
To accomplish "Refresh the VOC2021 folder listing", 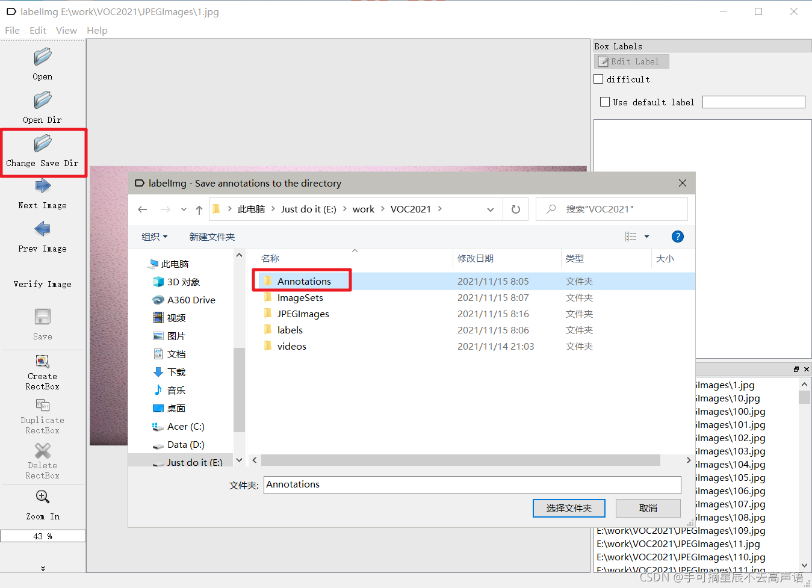I will point(516,209).
